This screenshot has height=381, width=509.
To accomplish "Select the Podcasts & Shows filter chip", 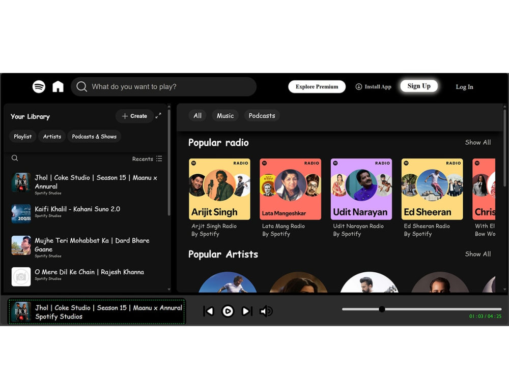I will 94,136.
